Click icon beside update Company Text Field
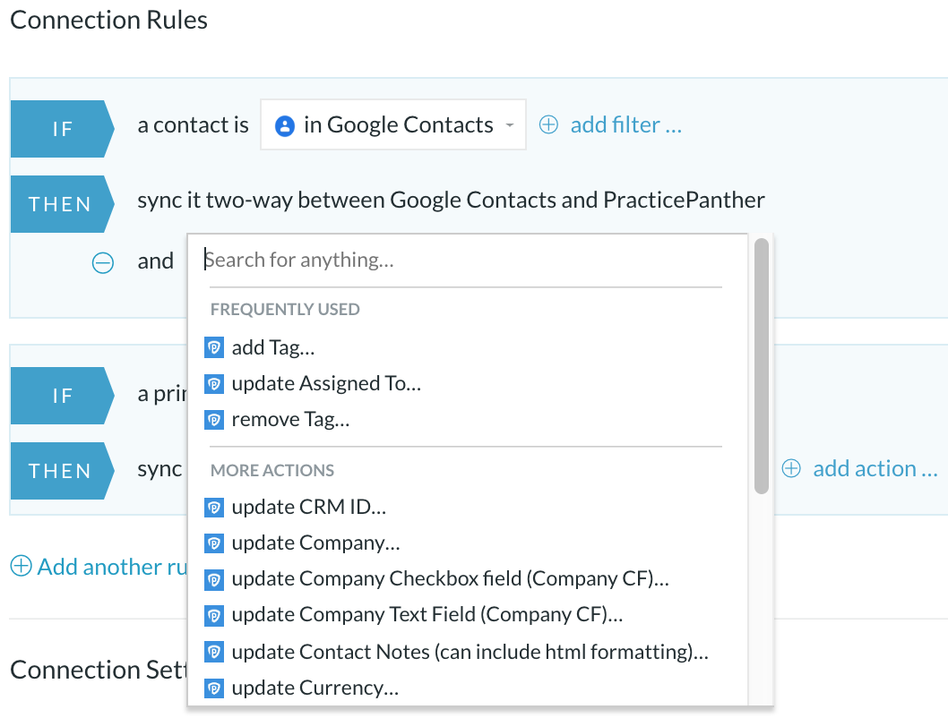948x718 pixels. coord(214,615)
